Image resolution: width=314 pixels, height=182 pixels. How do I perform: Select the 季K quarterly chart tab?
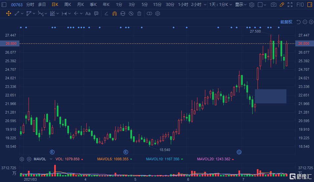point(93,5)
